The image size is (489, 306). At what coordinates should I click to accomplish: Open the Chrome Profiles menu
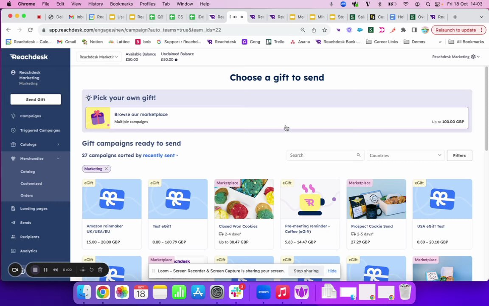[x=148, y=4]
